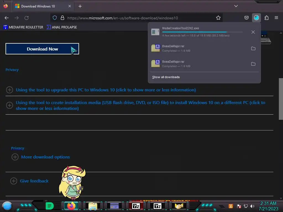Open the volume speaker tray icon

[252, 206]
